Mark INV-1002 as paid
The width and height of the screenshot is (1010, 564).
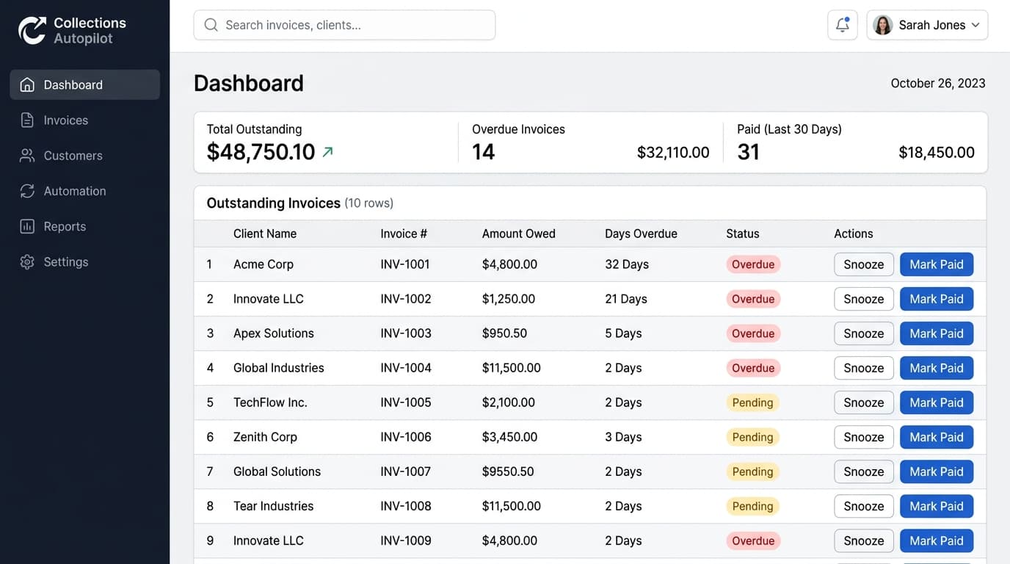tap(937, 299)
